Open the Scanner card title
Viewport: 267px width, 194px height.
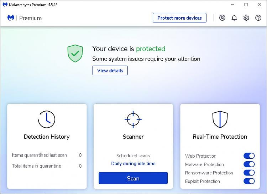tap(133, 137)
